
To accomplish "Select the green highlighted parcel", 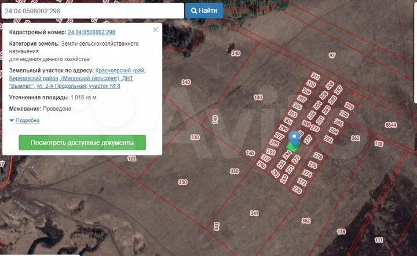I will (x=292, y=147).
